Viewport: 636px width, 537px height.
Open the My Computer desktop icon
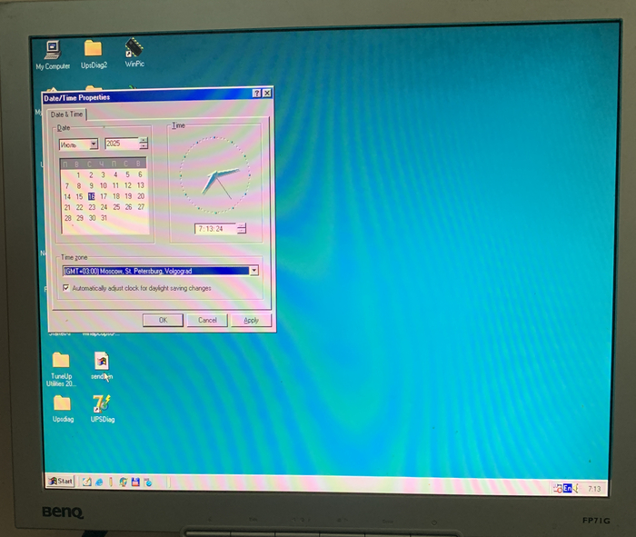[52, 51]
